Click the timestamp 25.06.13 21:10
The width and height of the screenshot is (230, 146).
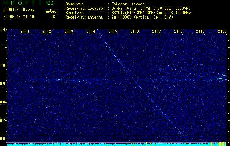19,17
